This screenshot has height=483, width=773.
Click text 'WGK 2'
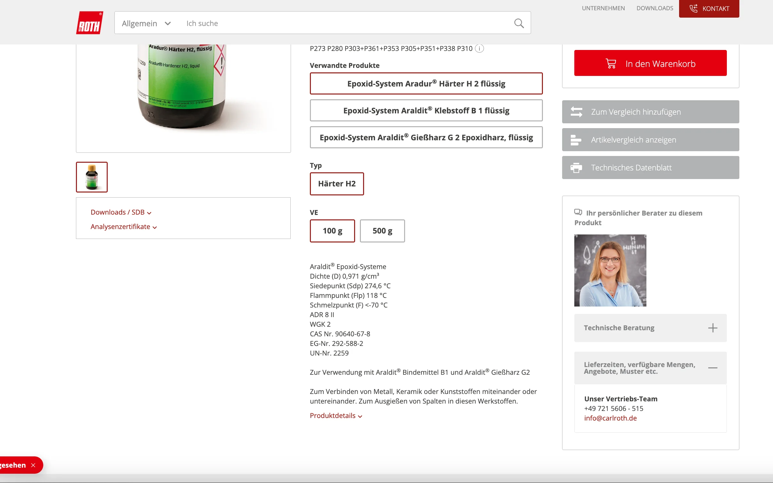(x=320, y=324)
